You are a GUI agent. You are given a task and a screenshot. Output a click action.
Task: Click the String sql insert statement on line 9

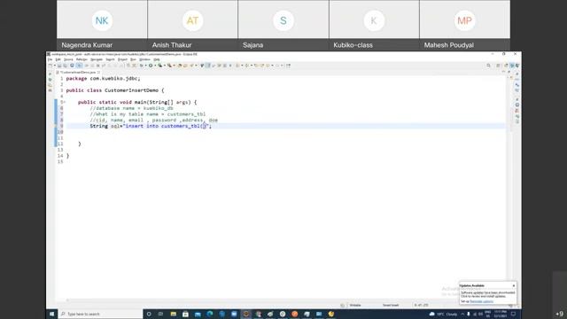tap(151, 126)
